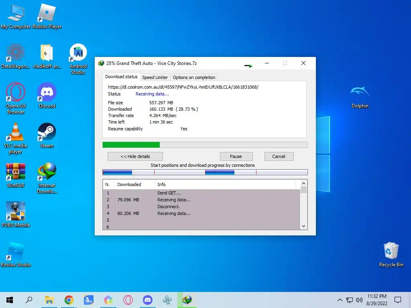The image size is (411, 308).
Task: Click the 'Receiving data...' status text
Action: pos(152,94)
